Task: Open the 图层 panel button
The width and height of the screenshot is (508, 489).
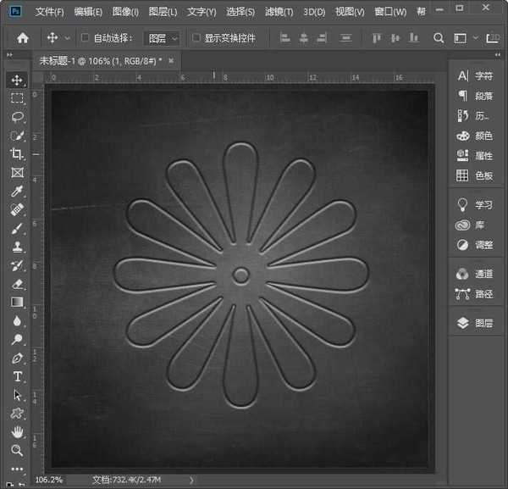Action: point(475,323)
